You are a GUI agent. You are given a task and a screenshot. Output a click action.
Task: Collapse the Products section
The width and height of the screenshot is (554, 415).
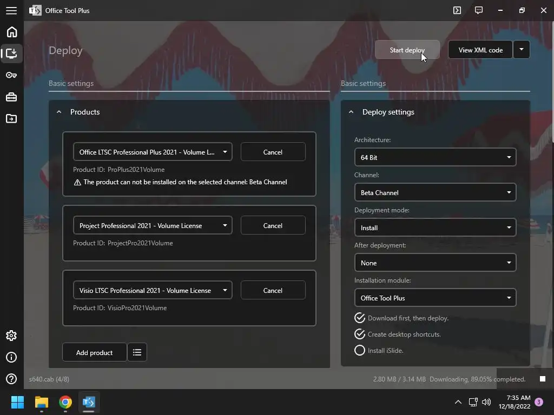click(59, 112)
